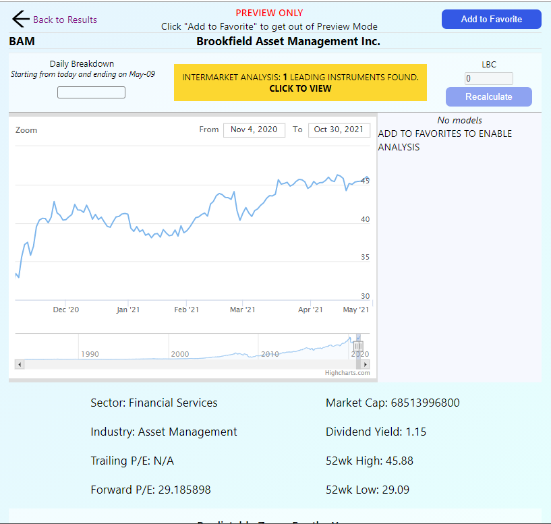The image size is (551, 524).
Task: Click the Sector: Financial Services text
Action: [x=154, y=403]
